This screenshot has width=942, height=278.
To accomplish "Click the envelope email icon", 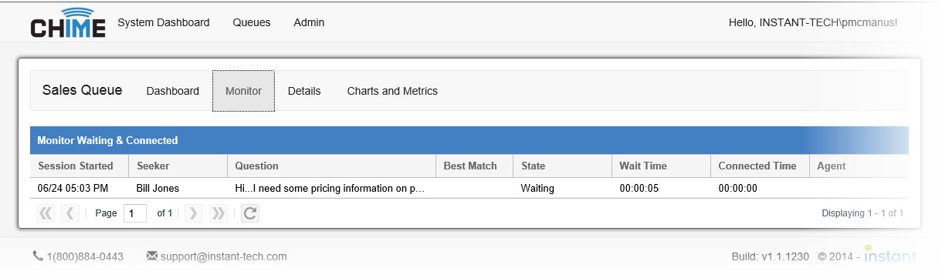I will pos(151,256).
